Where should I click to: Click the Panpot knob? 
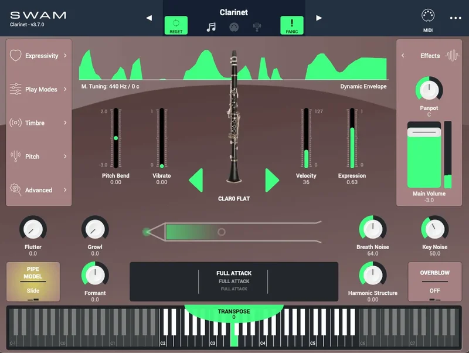(x=429, y=90)
